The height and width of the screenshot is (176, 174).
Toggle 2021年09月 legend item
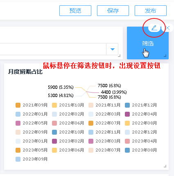point(32,105)
